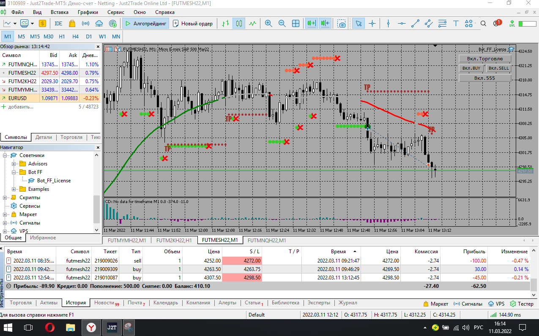
Task: Expand the Скрипты tree node
Action: tap(5, 198)
